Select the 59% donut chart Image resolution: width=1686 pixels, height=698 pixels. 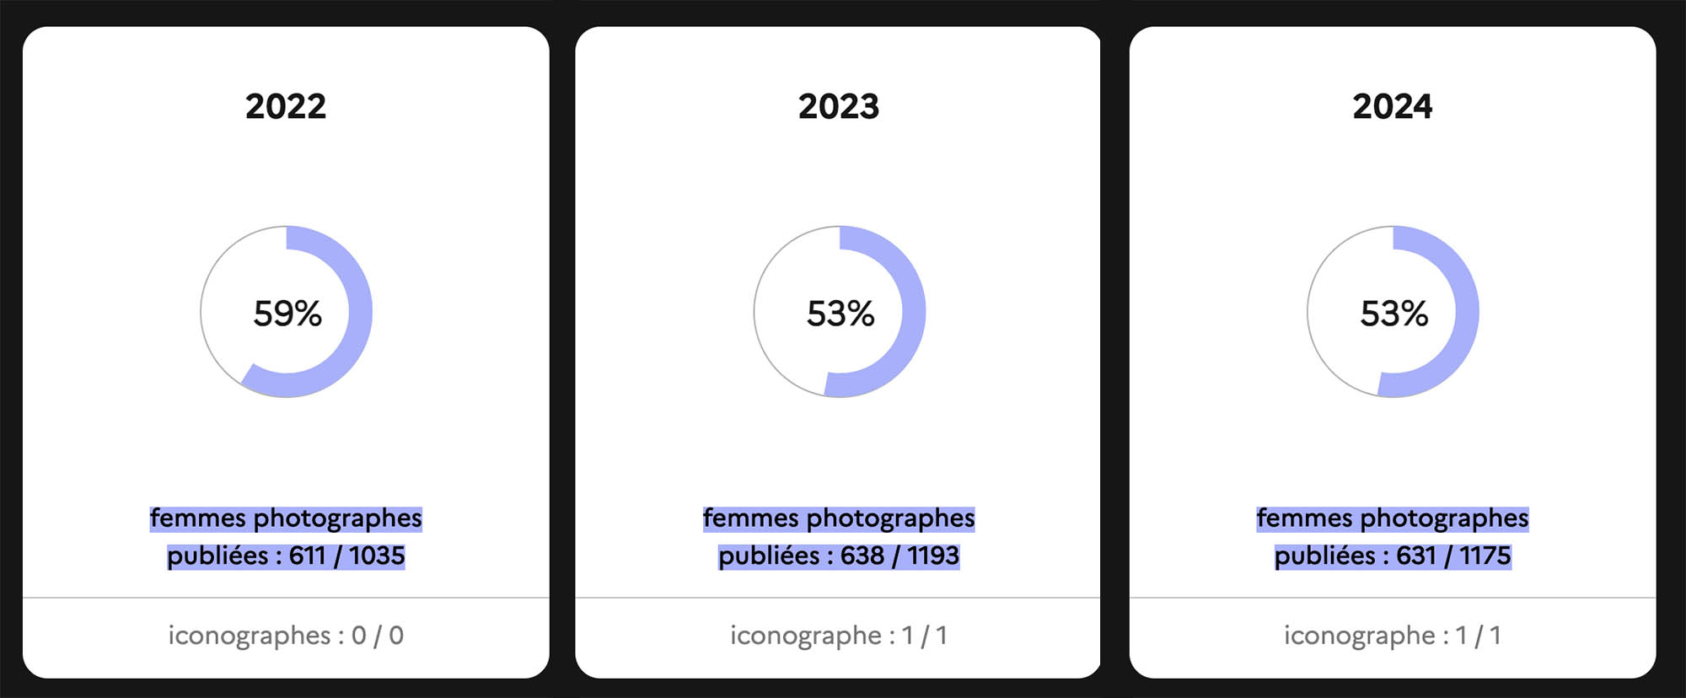click(x=287, y=312)
